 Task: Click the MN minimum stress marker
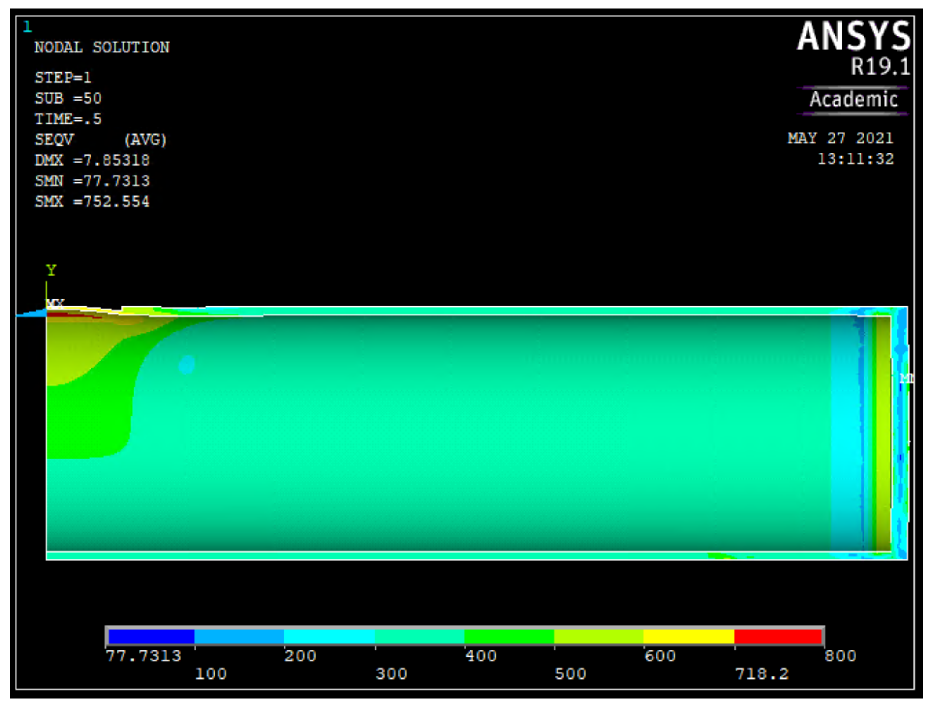[906, 378]
